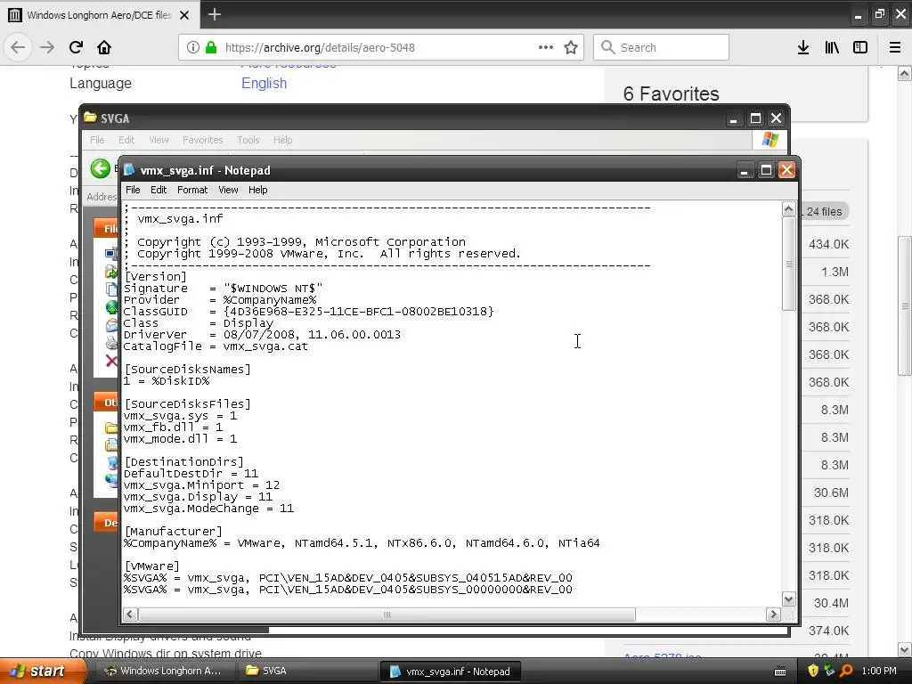Open the Firefox downloads panel

click(802, 48)
